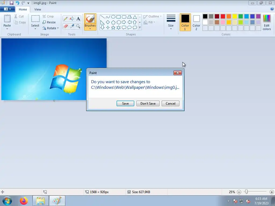Image resolution: width=275 pixels, height=206 pixels.
Task: Open Firefox from the taskbar
Action: point(24,201)
